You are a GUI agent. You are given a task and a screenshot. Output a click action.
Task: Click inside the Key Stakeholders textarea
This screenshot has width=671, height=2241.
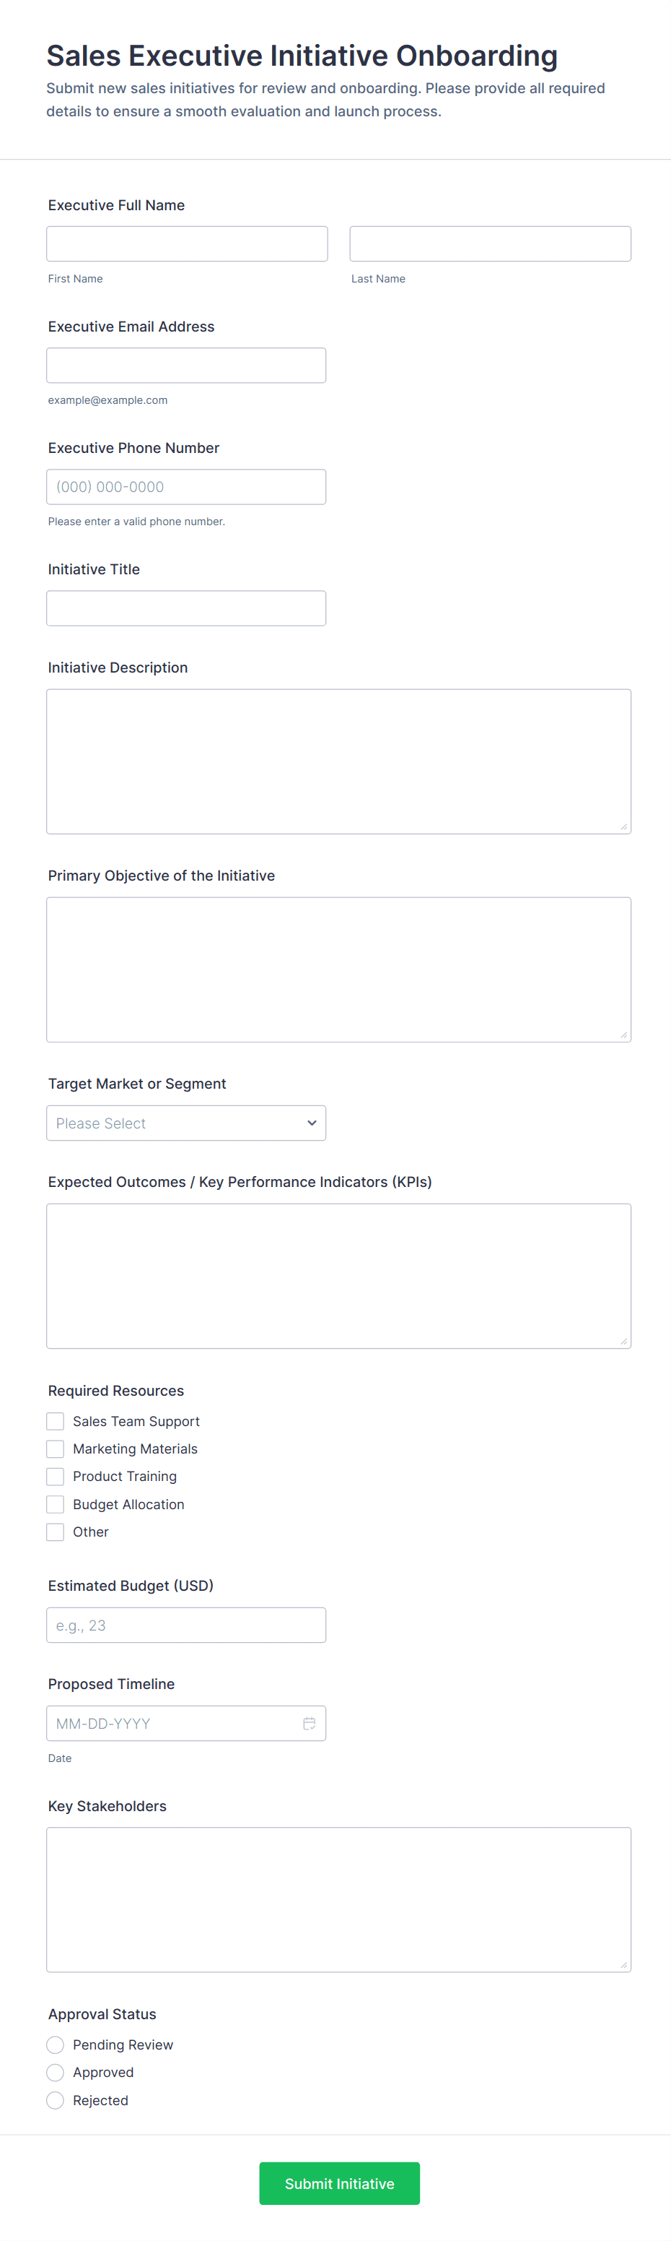point(338,1899)
